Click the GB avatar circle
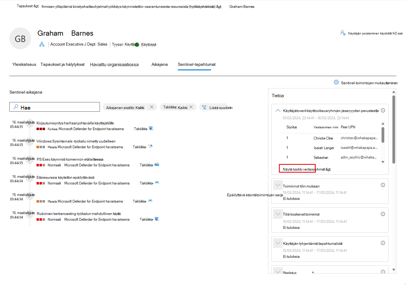The image size is (406, 285). (x=20, y=39)
